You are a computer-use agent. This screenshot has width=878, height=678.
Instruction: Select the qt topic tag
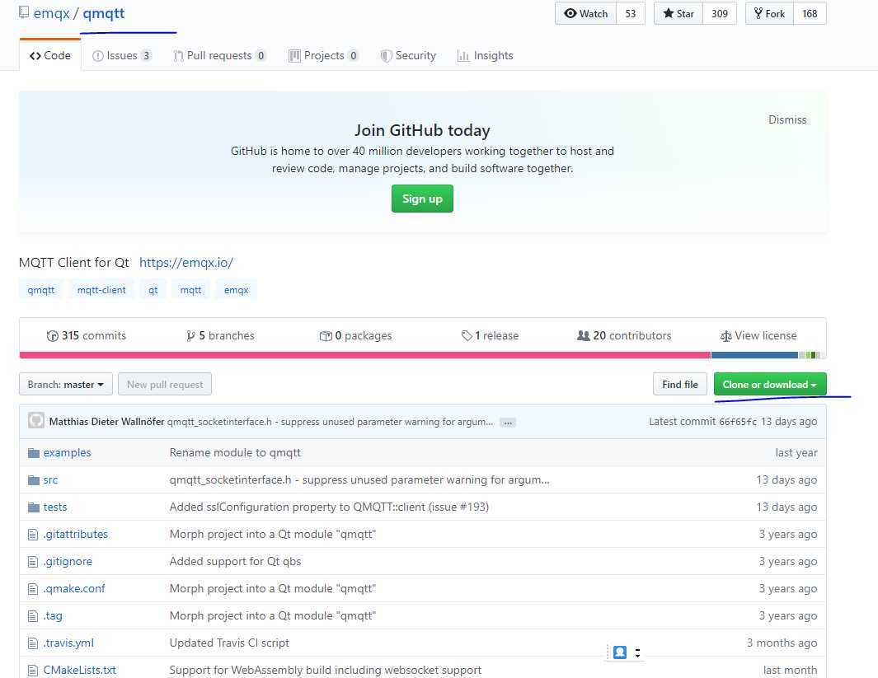[153, 290]
